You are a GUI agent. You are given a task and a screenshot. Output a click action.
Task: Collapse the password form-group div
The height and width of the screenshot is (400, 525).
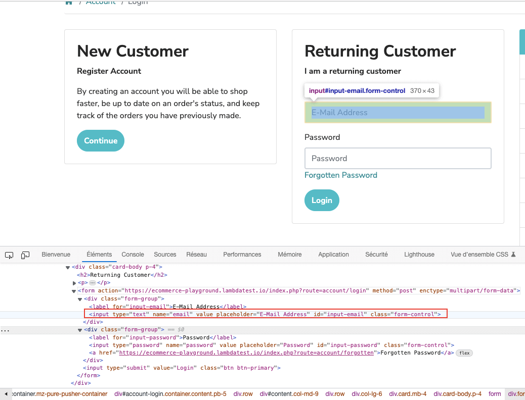click(80, 330)
